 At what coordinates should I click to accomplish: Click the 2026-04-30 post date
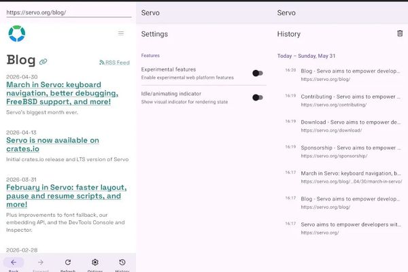pyautogui.click(x=22, y=77)
